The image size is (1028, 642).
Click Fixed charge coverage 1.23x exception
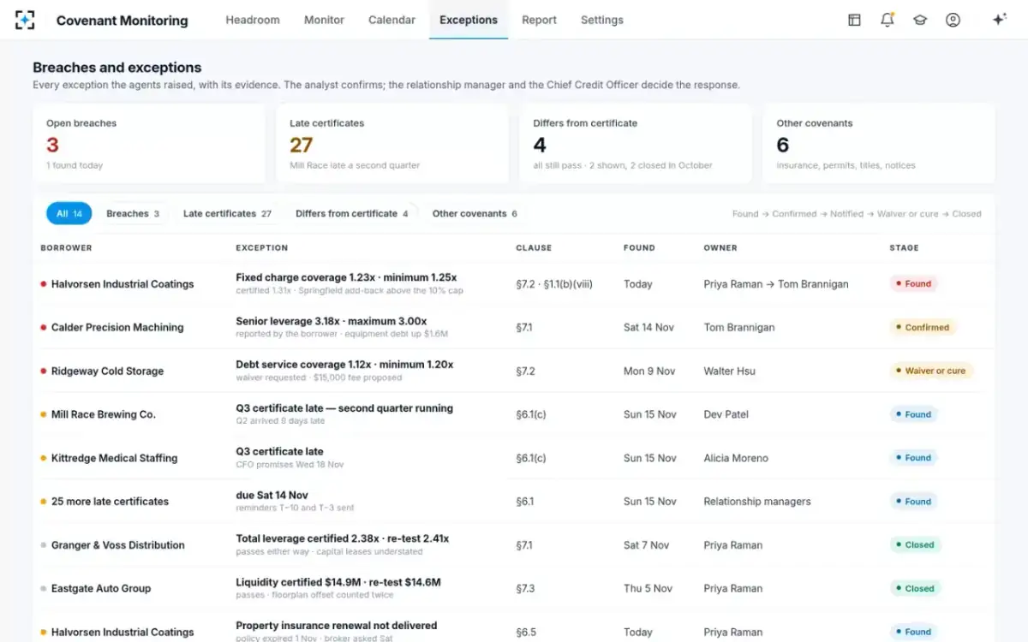(x=346, y=277)
